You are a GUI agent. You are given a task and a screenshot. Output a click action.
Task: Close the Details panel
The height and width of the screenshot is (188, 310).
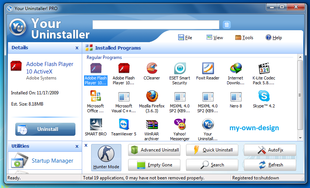(77, 48)
